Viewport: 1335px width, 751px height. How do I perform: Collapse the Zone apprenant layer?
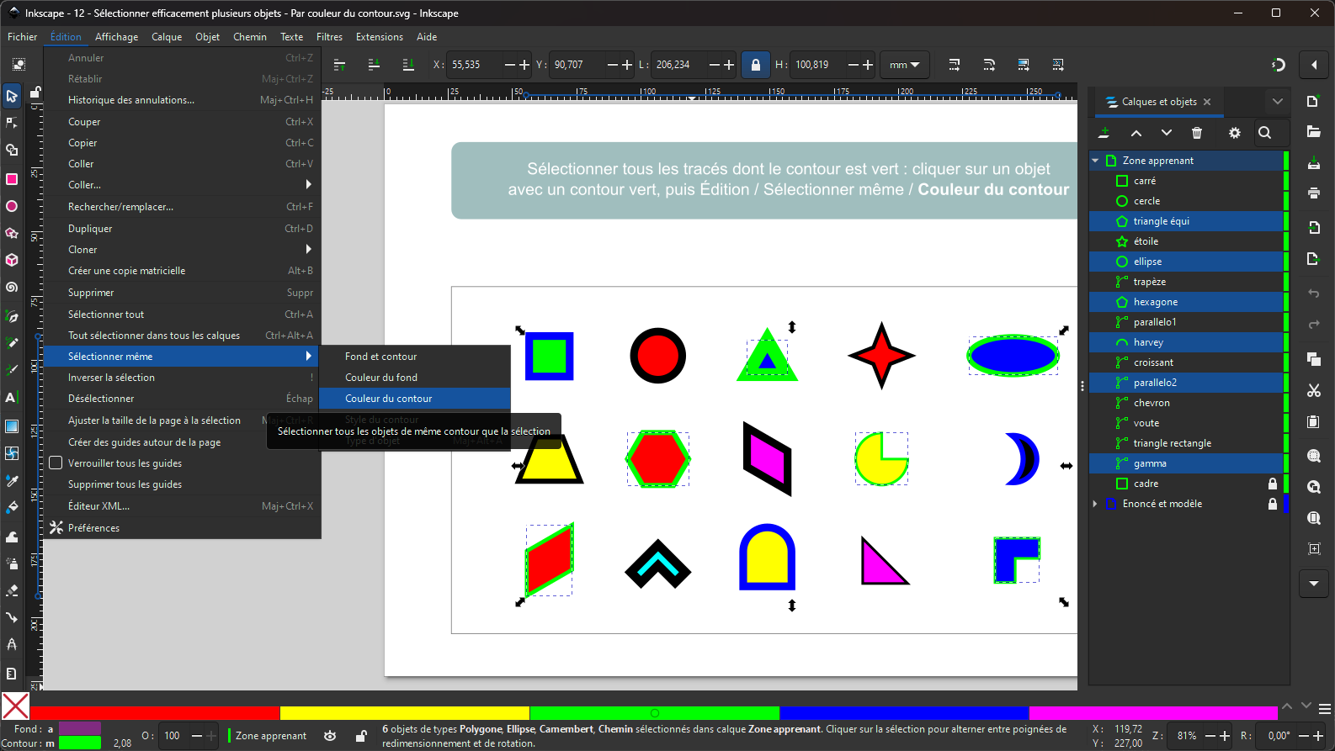(x=1095, y=161)
